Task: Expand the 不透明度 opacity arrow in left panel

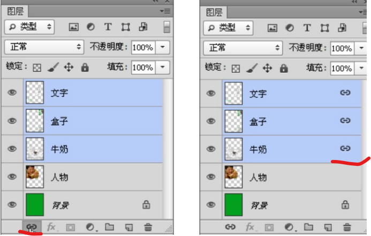Action: coord(162,47)
